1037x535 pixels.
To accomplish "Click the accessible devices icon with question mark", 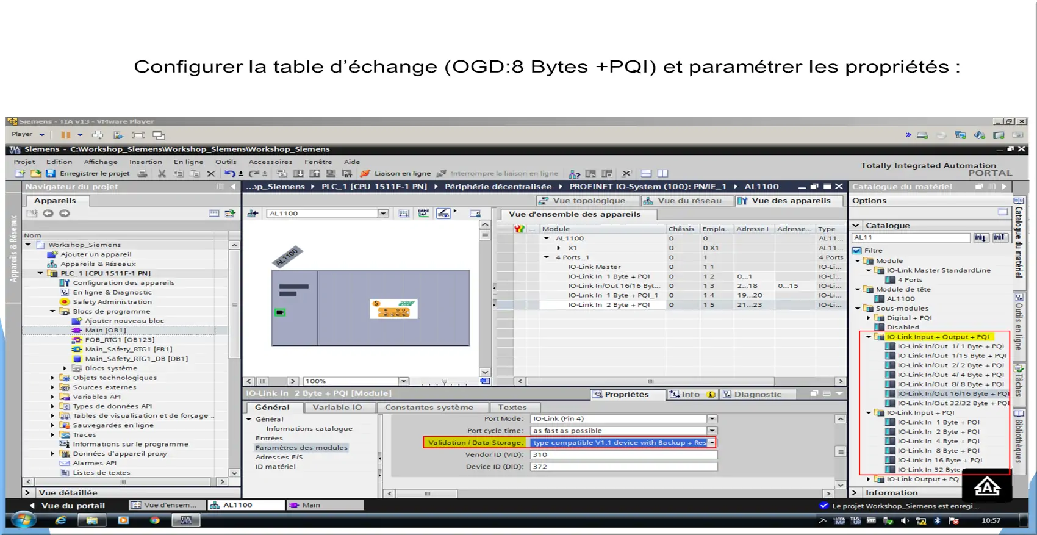I will (x=574, y=173).
